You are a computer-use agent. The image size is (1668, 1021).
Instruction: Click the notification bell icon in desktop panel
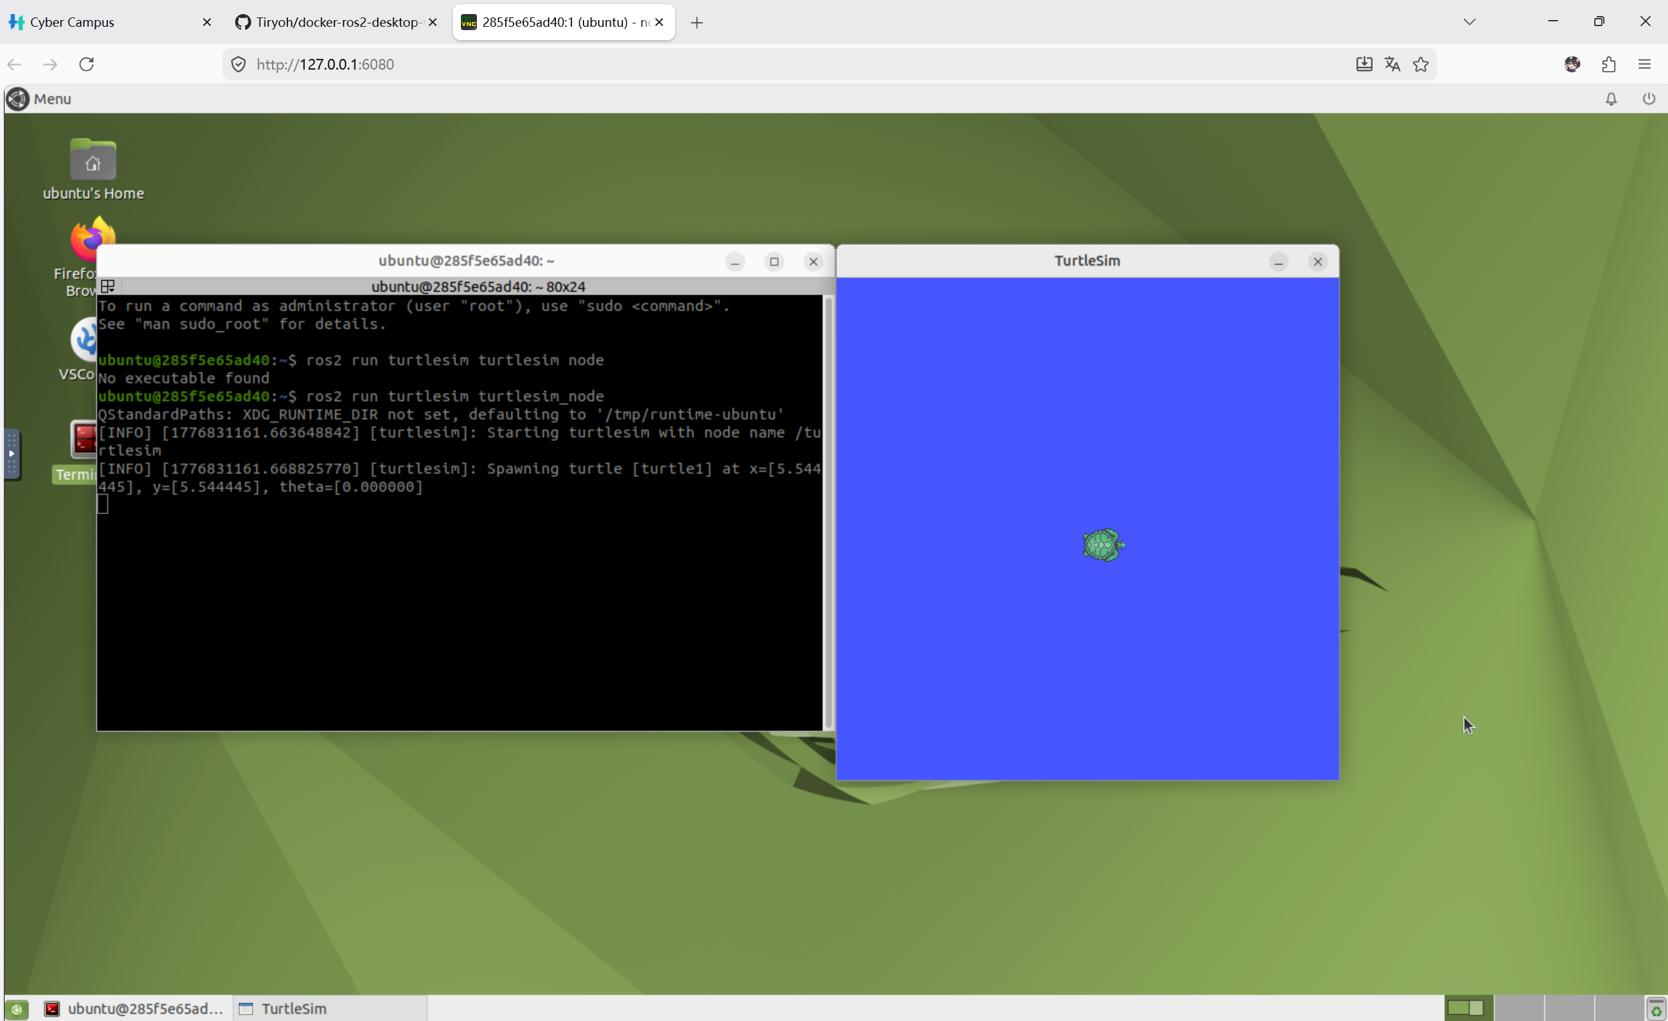coord(1611,99)
